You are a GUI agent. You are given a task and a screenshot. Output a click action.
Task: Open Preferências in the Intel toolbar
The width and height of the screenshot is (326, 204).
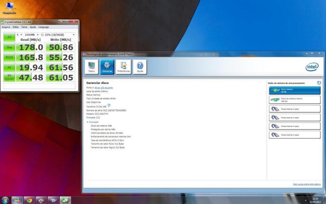click(124, 67)
